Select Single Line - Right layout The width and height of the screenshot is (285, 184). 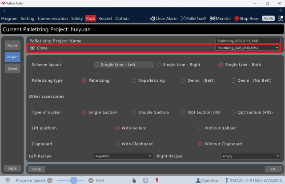pyautogui.click(x=159, y=64)
